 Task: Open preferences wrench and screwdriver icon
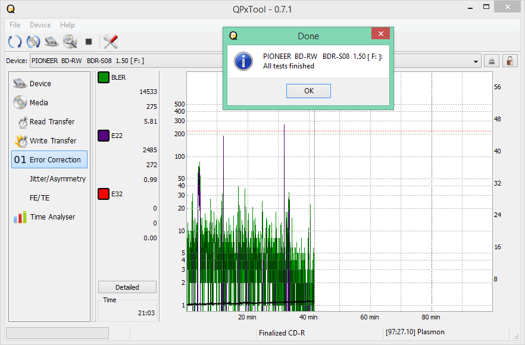[111, 42]
